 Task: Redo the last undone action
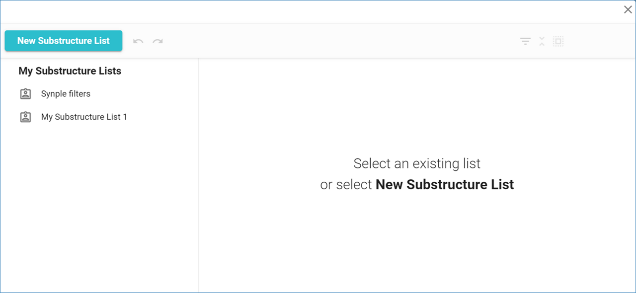click(158, 41)
